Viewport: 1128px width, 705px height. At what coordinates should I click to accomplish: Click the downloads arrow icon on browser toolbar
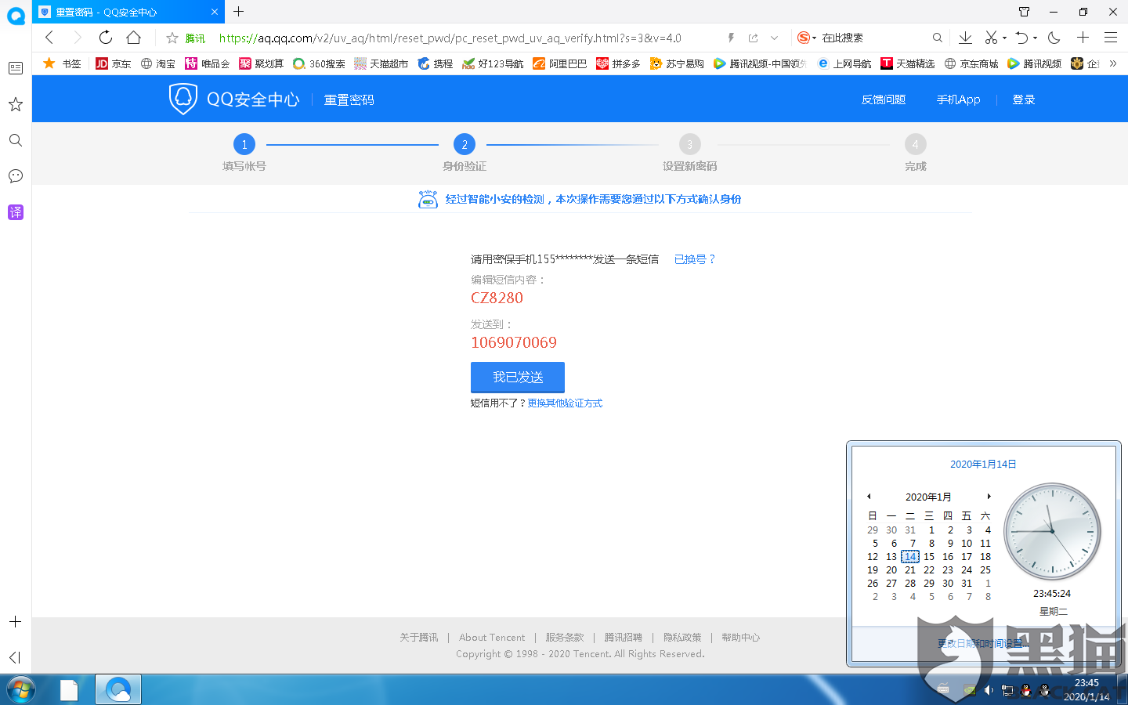point(965,37)
